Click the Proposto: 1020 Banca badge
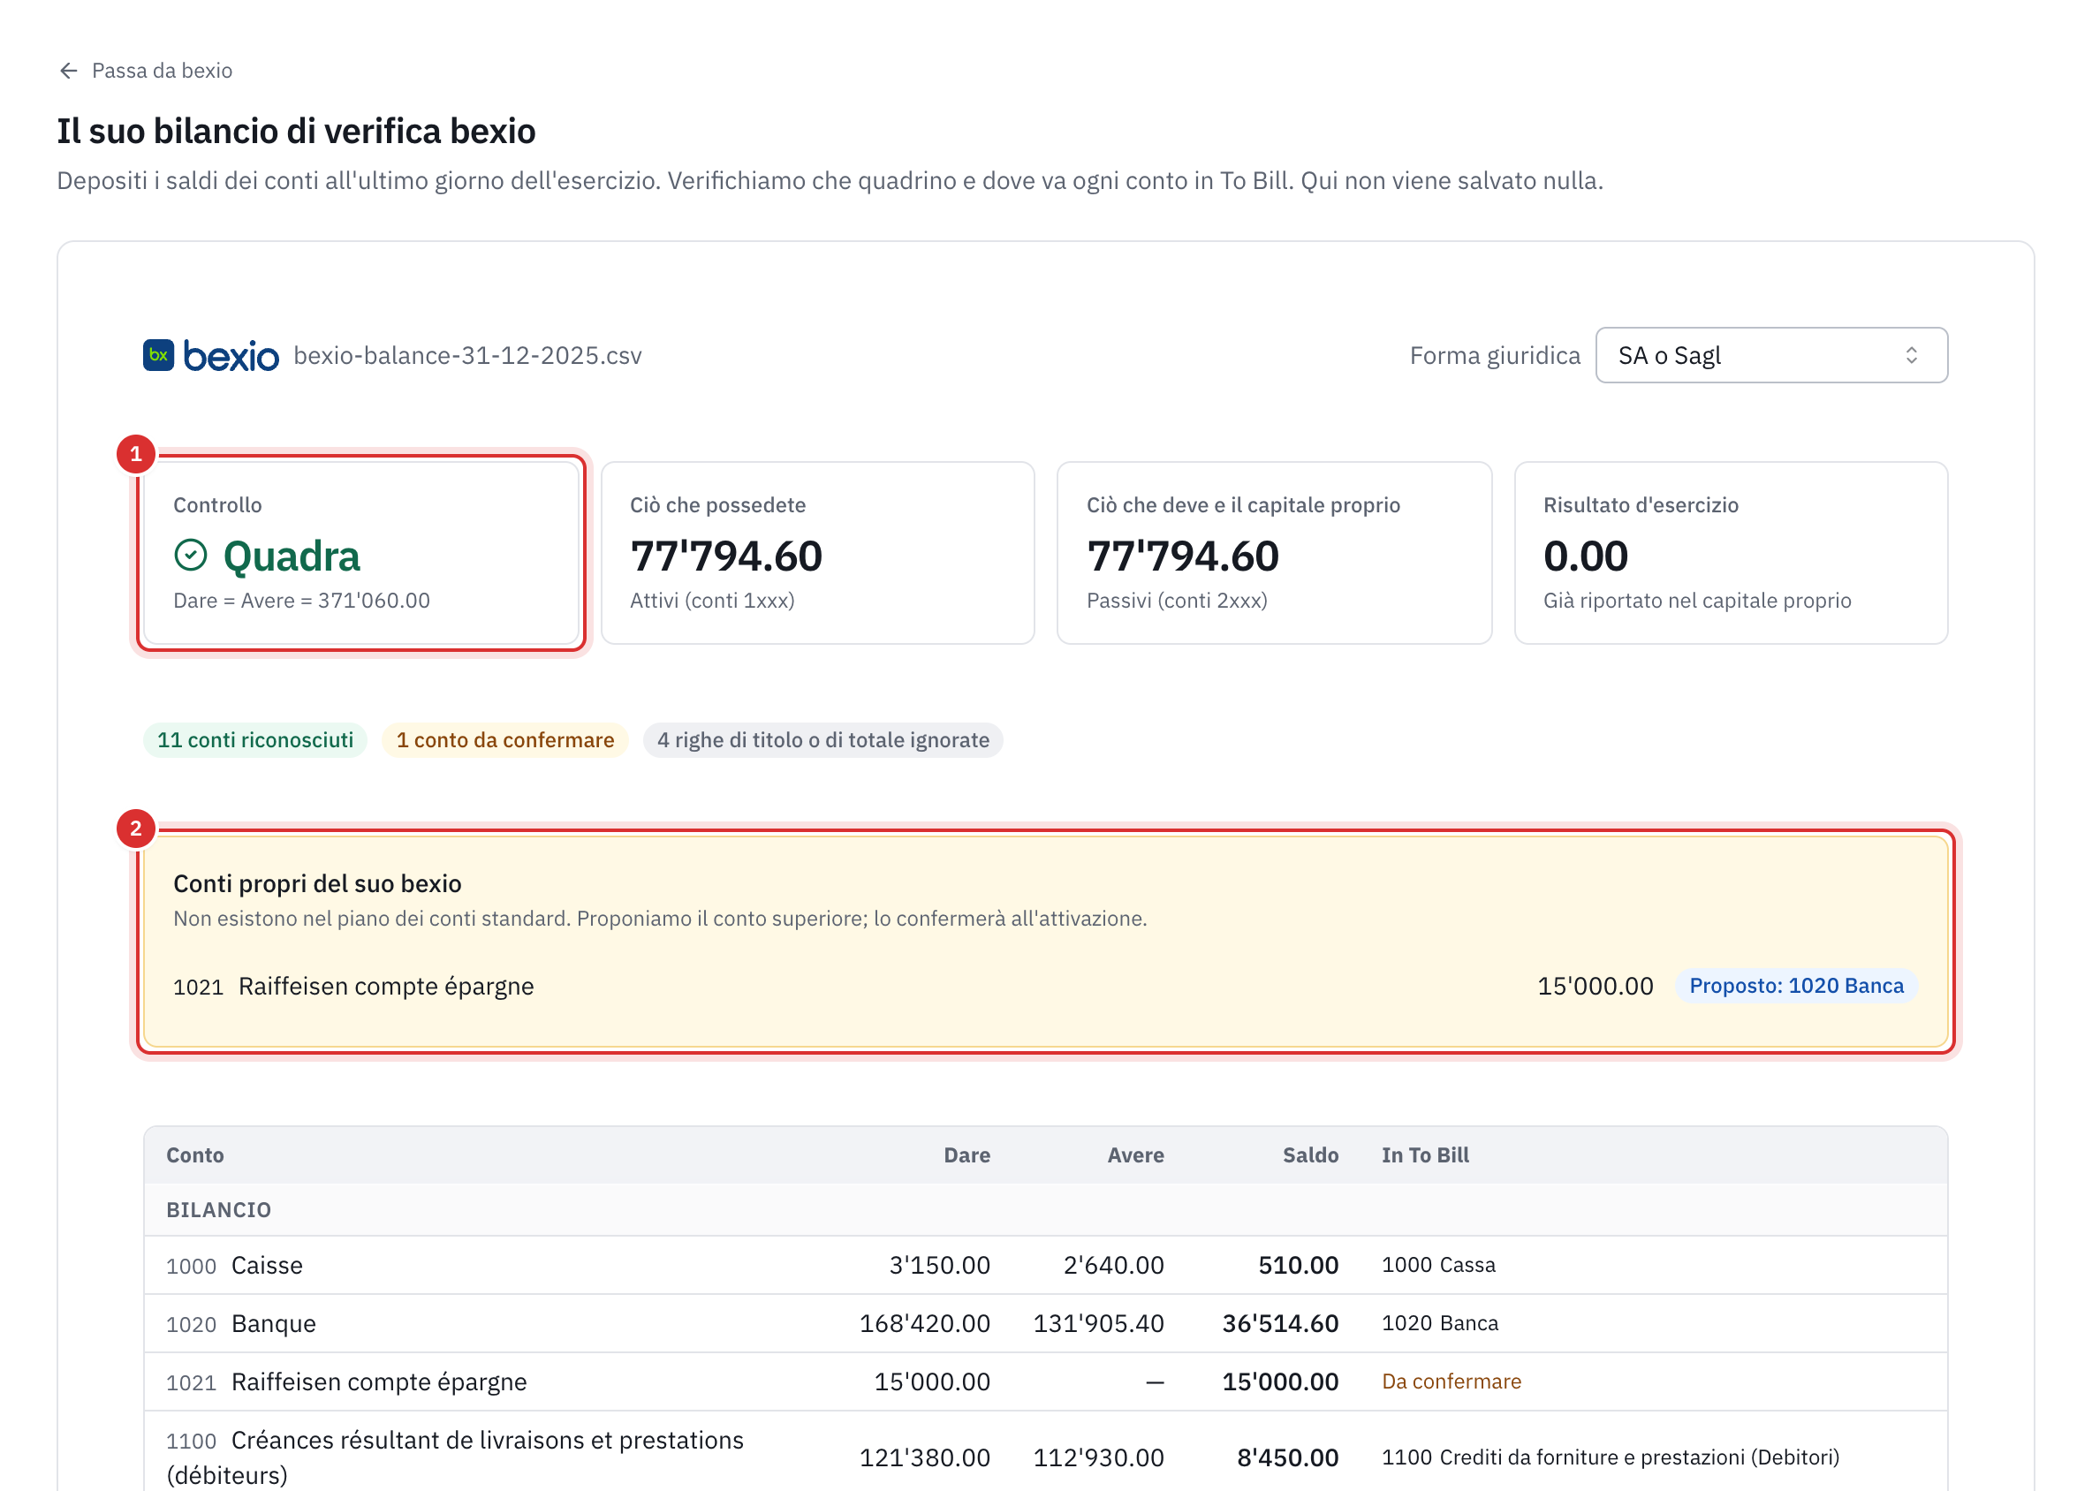 click(1795, 986)
